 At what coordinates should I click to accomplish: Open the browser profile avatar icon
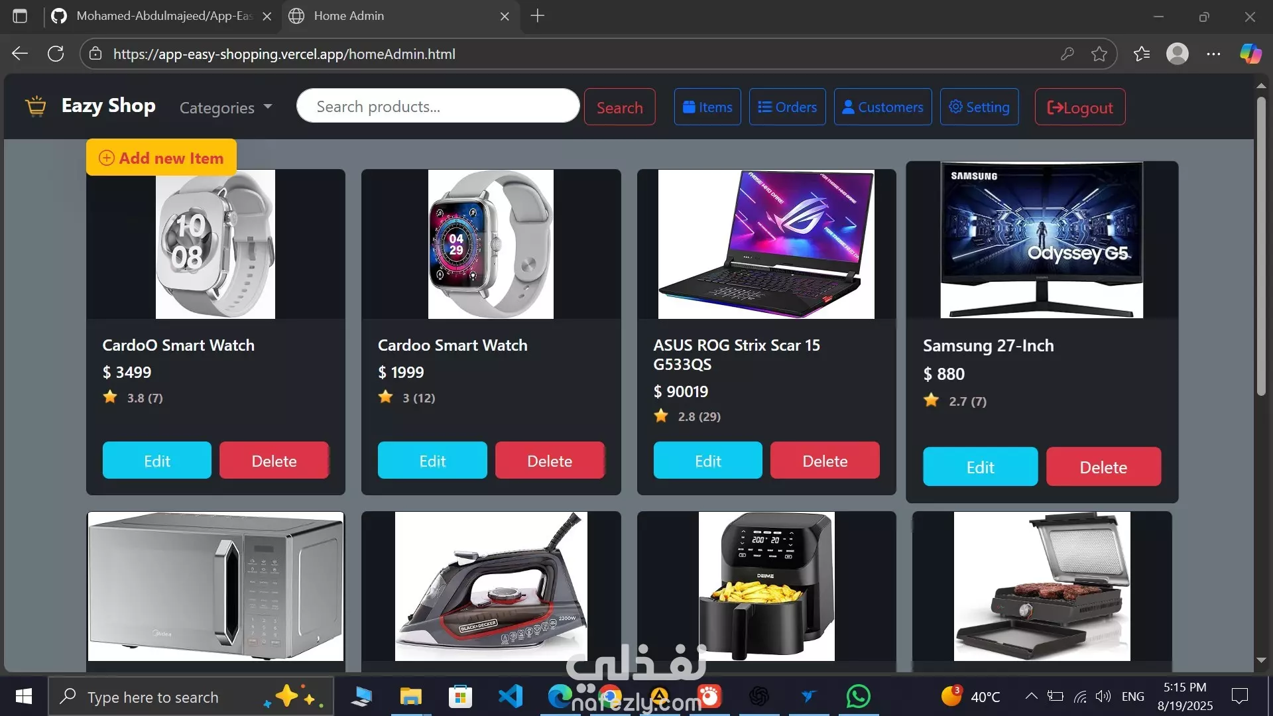click(x=1178, y=54)
